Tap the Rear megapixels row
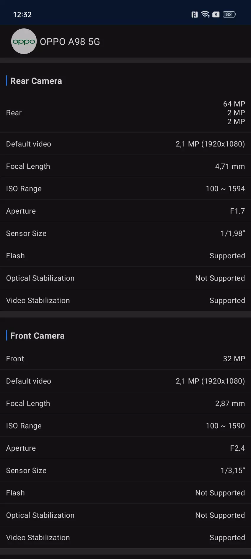The image size is (251, 559). (x=125, y=113)
